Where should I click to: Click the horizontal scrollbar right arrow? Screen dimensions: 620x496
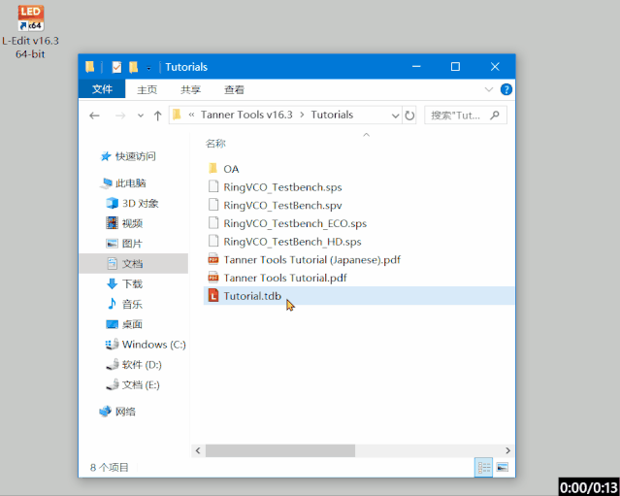[505, 450]
